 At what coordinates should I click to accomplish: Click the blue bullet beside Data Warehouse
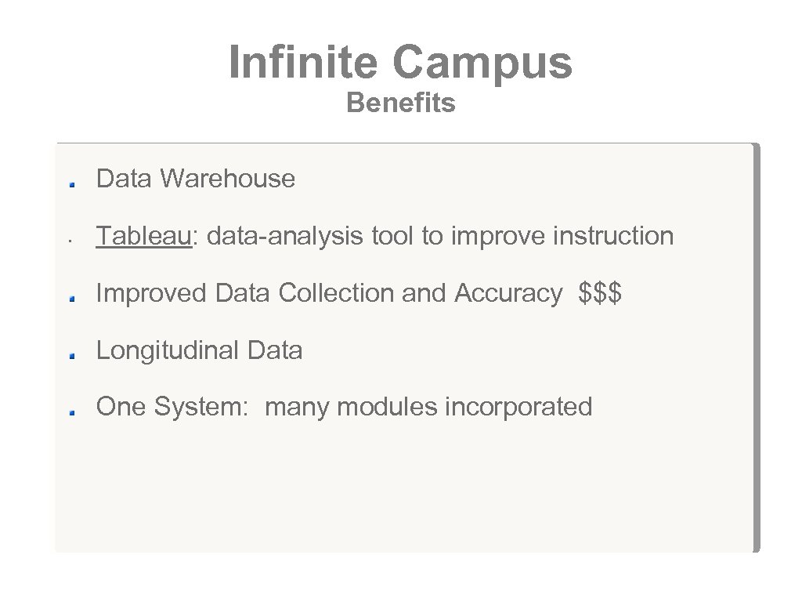[x=70, y=184]
